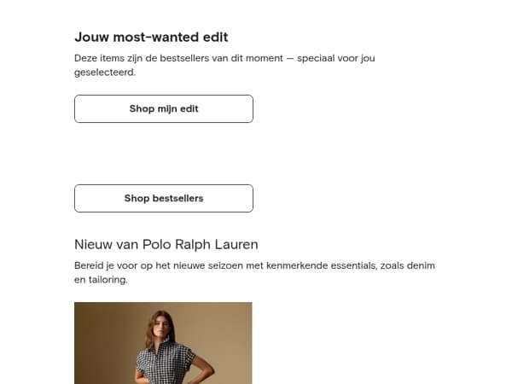
Task: Click the model's gingham shirt in photo
Action: (x=166, y=363)
